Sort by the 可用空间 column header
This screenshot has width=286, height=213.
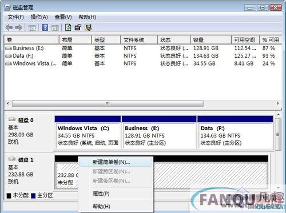pyautogui.click(x=245, y=40)
